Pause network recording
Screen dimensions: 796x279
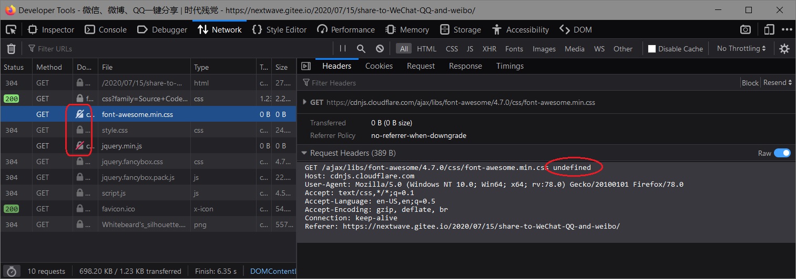[x=343, y=48]
